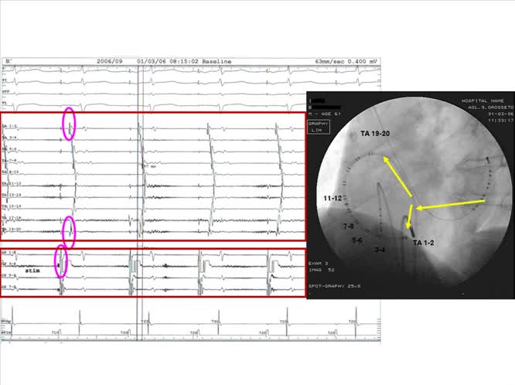Click the magenta ellipse on TA 19-20 trace
The height and width of the screenshot is (385, 515).
(69, 228)
